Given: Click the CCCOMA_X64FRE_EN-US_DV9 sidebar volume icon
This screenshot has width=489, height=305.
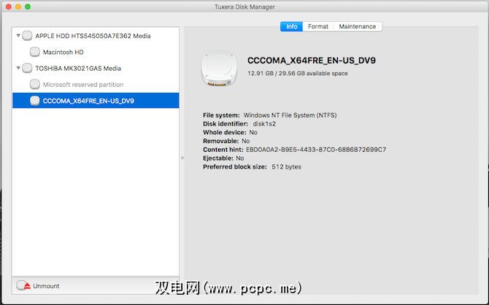Looking at the screenshot, I should tap(34, 101).
